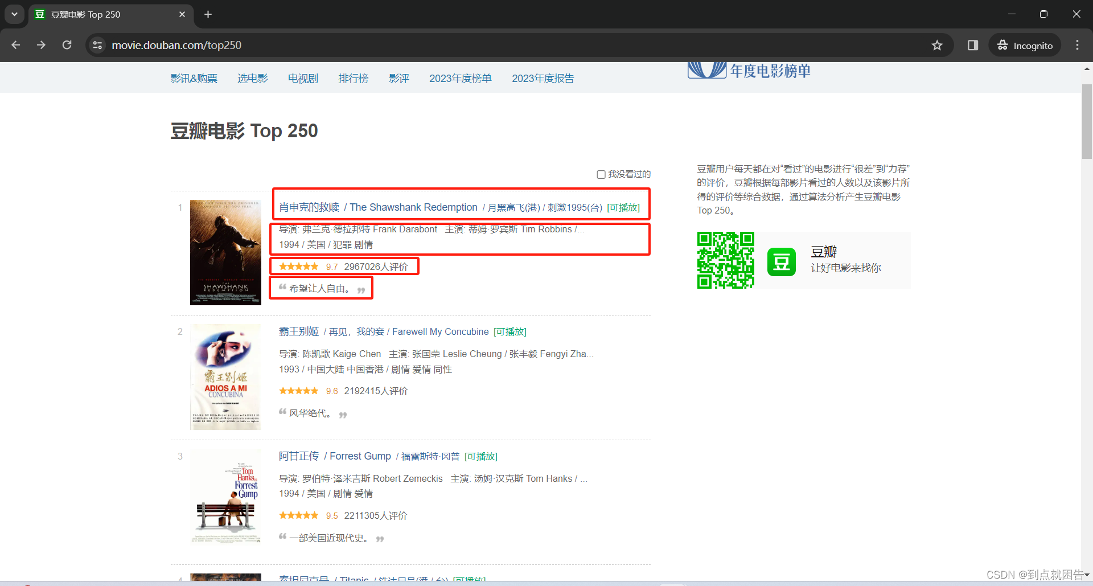1093x586 pixels.
Task: Click 1993 / 中国大陆 中国香港 info line
Action: 365,369
